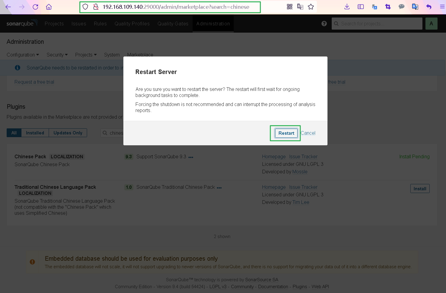This screenshot has width=446, height=293.
Task: Open the Plugins footer link
Action: 300,287
